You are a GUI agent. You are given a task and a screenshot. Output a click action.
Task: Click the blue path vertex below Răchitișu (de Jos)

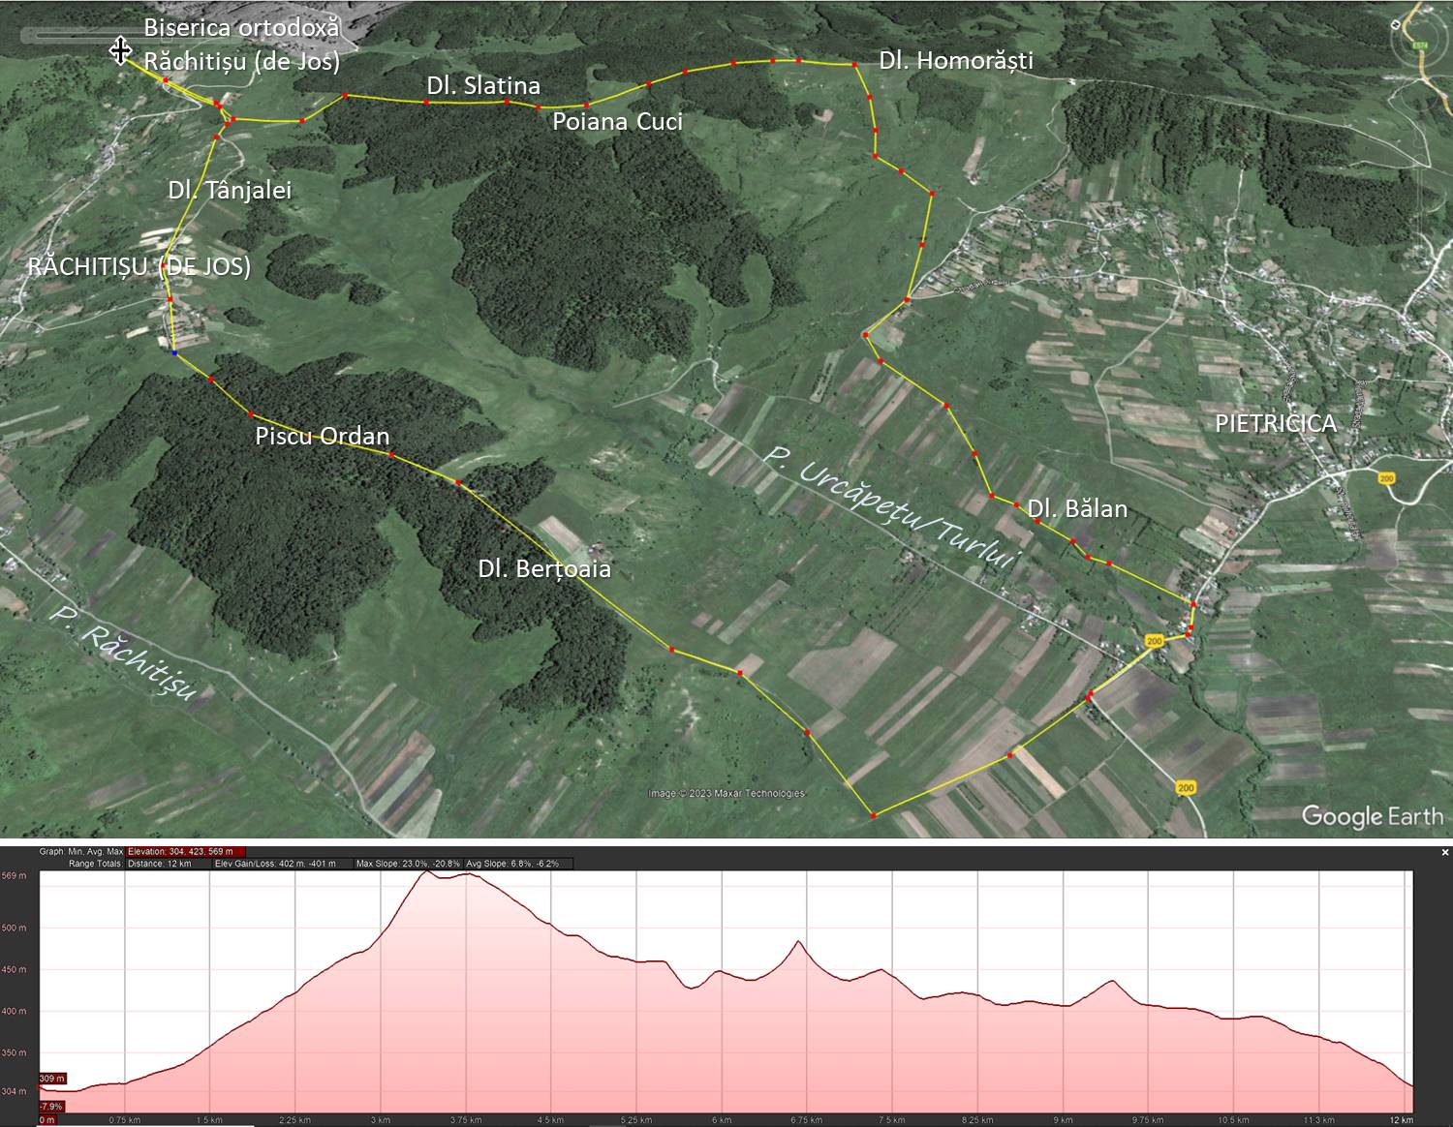point(174,353)
